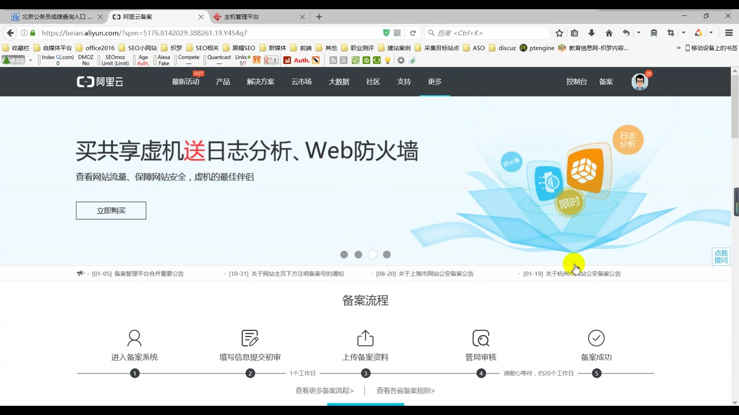Click the Alibaba Cloud logo
Image resolution: width=739 pixels, height=415 pixels.
pyautogui.click(x=99, y=81)
